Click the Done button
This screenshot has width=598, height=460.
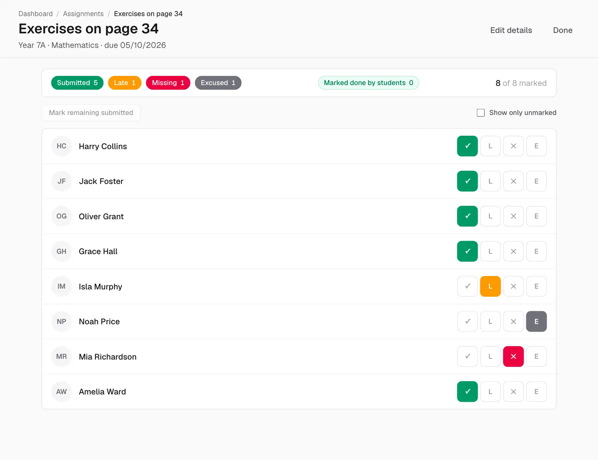pos(563,30)
